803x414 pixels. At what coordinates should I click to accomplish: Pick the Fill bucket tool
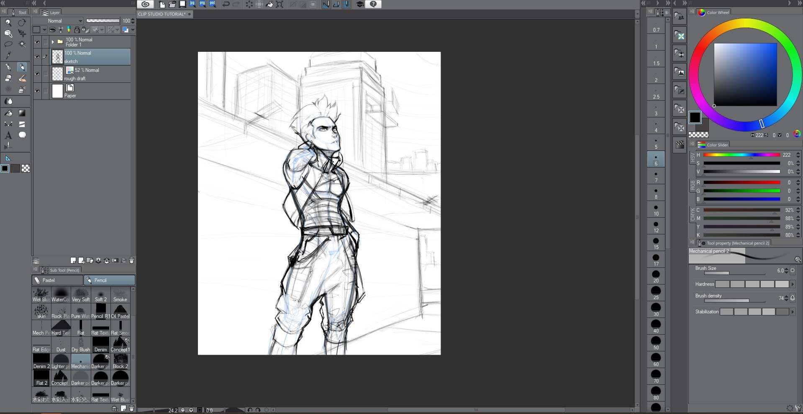[x=8, y=113]
